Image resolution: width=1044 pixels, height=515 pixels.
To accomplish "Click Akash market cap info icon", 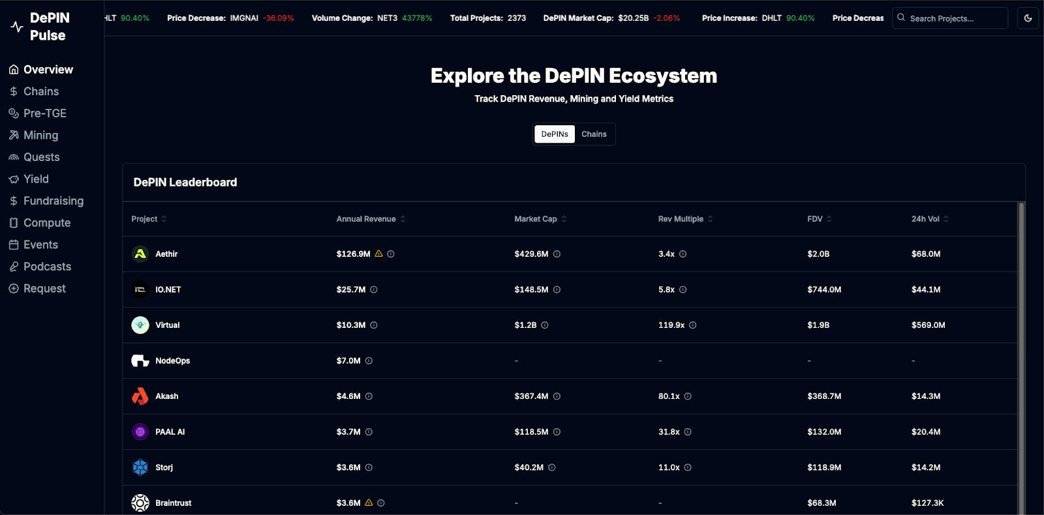I will point(557,396).
